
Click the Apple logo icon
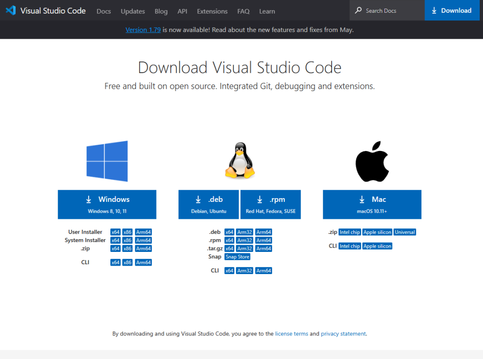(x=372, y=161)
